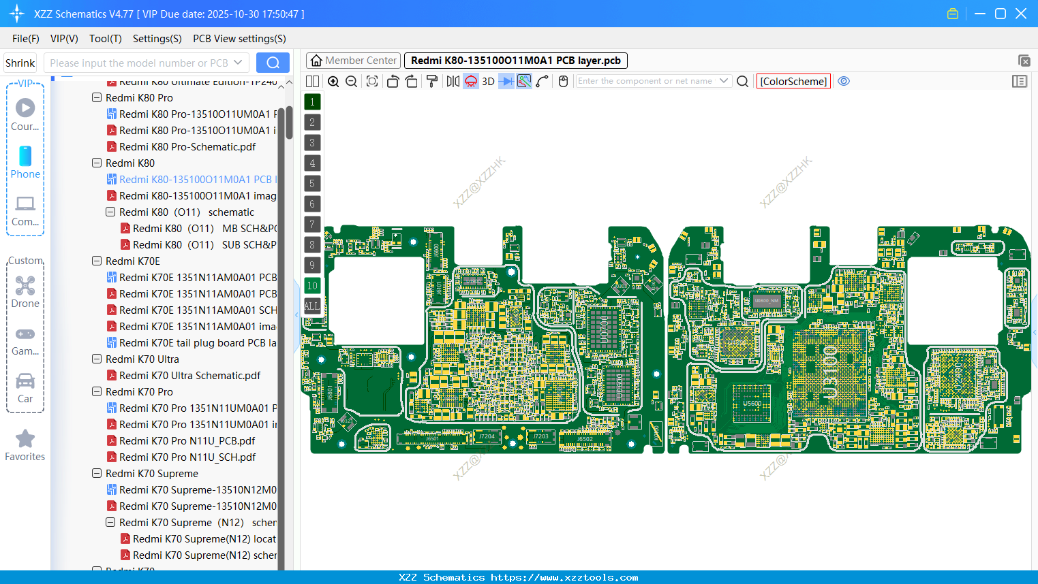
Task: Toggle the ALL layers button
Action: click(311, 306)
